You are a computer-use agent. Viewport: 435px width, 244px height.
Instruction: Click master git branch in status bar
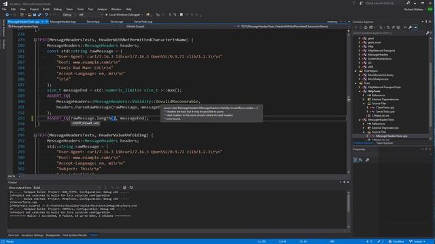click(417, 241)
